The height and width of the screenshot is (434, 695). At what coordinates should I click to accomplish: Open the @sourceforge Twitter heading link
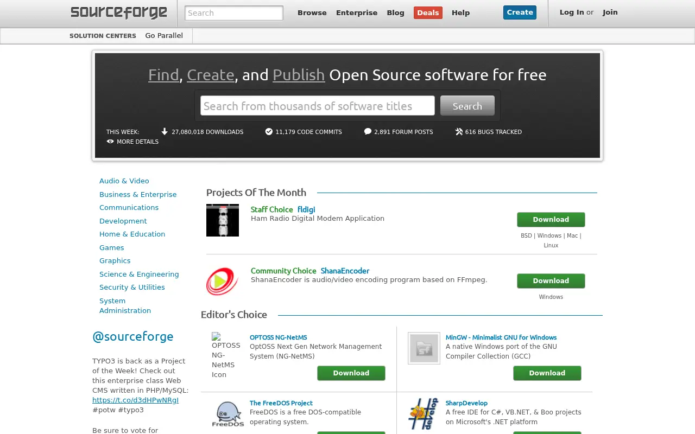point(133,336)
